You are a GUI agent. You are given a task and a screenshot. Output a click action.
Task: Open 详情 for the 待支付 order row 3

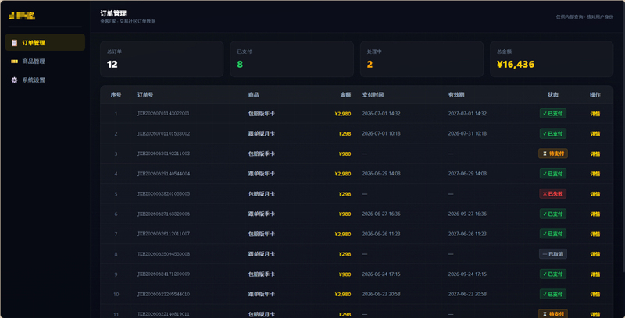click(x=595, y=154)
